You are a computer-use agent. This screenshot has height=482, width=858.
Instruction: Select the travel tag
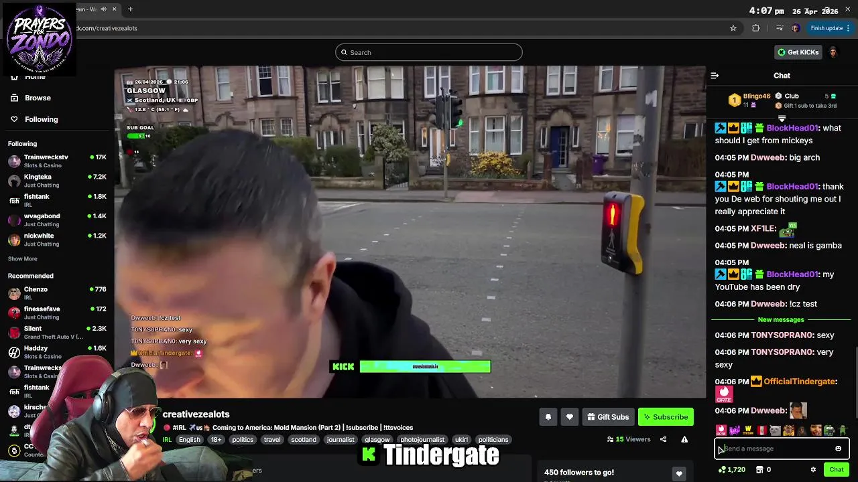click(272, 440)
